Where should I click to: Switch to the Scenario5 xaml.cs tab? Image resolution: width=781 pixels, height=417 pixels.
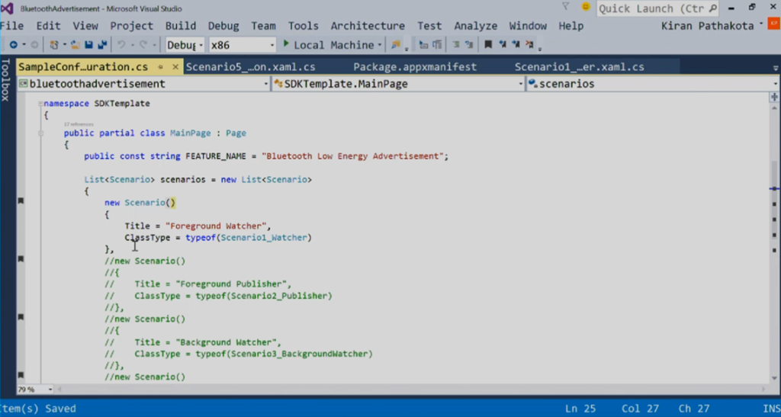pos(250,66)
